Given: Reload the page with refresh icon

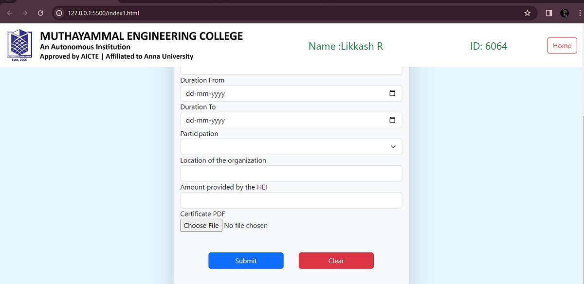Looking at the screenshot, I should click(x=40, y=13).
